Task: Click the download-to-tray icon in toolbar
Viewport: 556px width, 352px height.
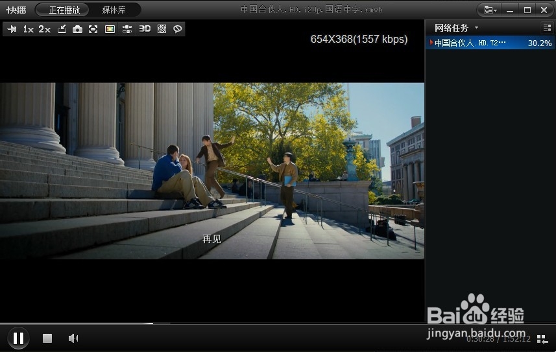Action: (62, 29)
